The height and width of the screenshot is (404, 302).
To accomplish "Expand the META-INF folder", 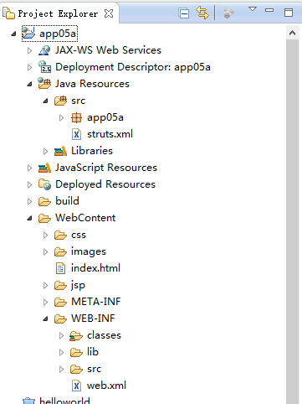I will [45, 302].
